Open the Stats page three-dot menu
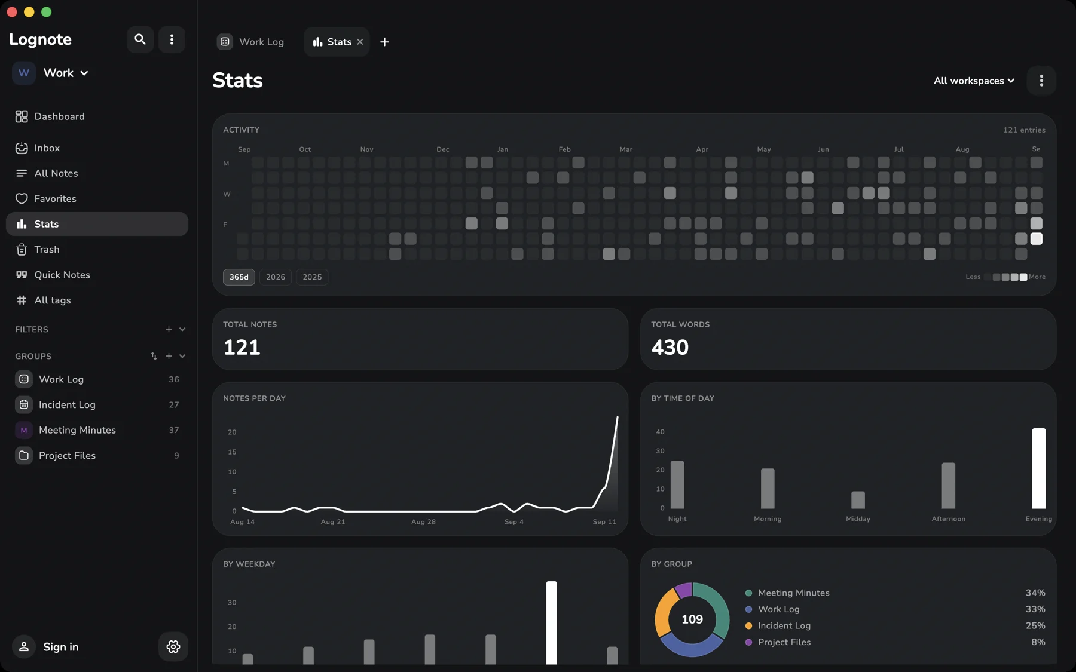 pyautogui.click(x=1041, y=81)
